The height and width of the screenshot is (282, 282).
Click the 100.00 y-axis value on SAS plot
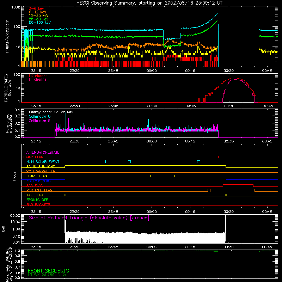click(x=14, y=215)
